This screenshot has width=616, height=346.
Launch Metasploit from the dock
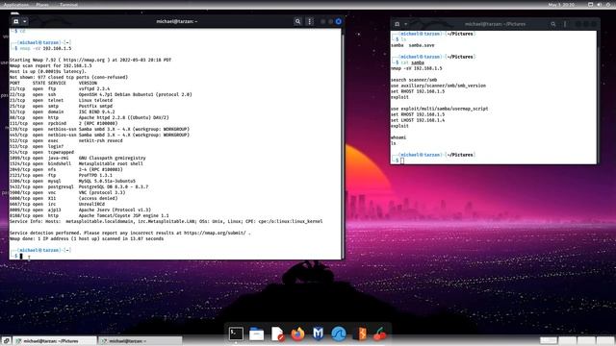[319, 334]
